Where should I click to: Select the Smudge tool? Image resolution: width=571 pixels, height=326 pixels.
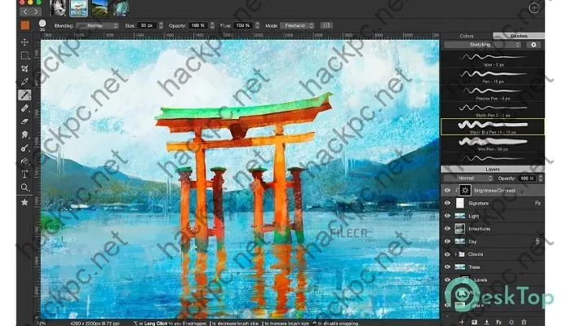(x=24, y=134)
